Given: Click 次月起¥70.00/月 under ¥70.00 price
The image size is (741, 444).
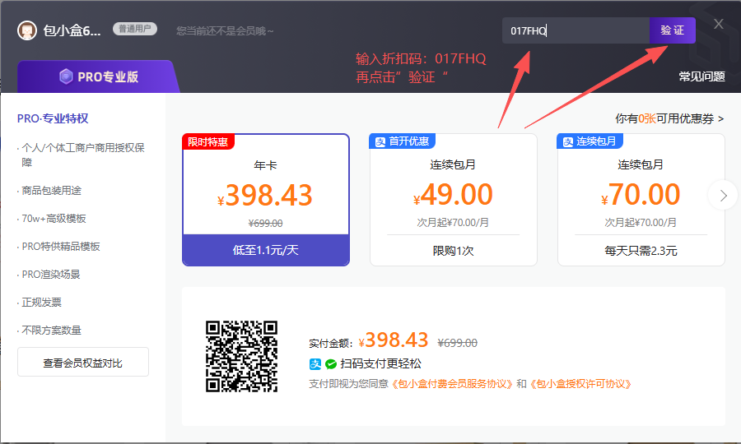Looking at the screenshot, I should click(641, 222).
